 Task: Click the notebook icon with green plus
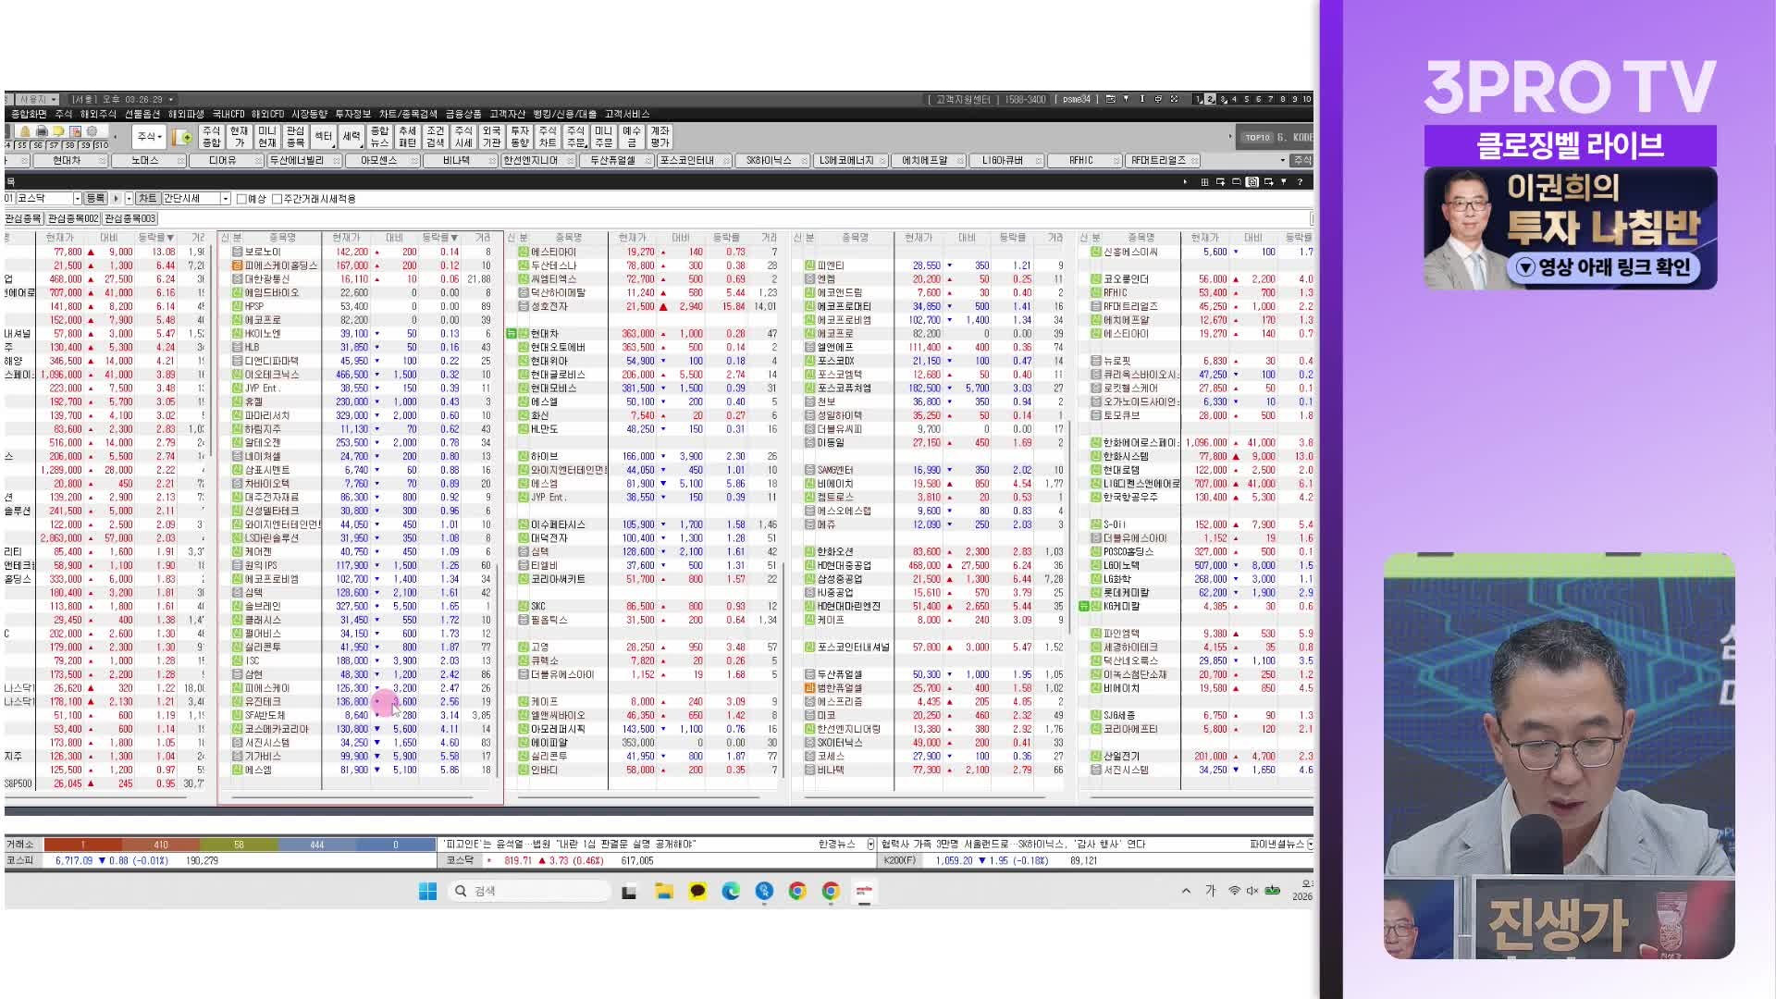(182, 137)
